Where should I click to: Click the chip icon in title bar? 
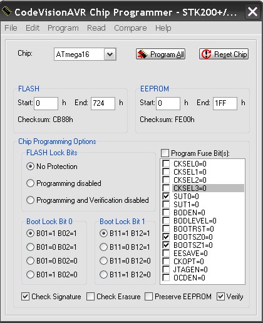[6, 11]
